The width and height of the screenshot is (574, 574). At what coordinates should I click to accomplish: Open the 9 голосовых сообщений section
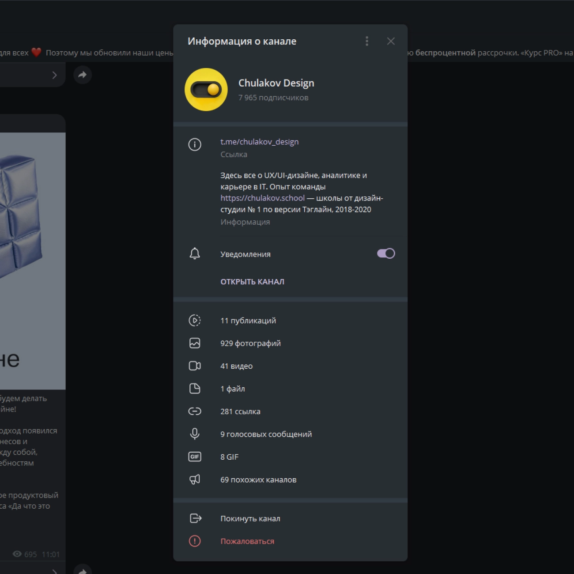pos(290,434)
